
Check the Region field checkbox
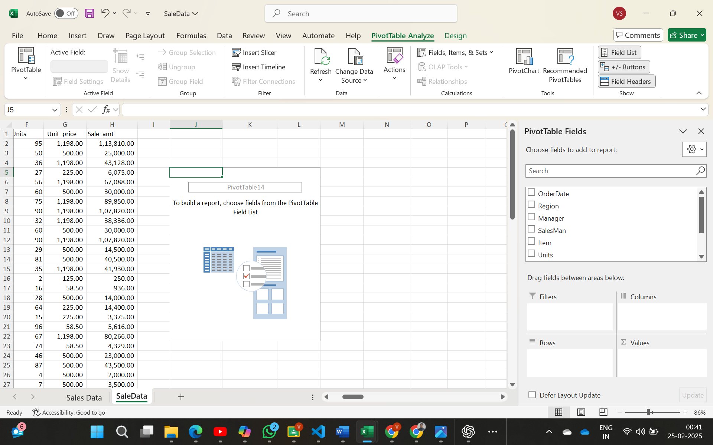coord(532,205)
